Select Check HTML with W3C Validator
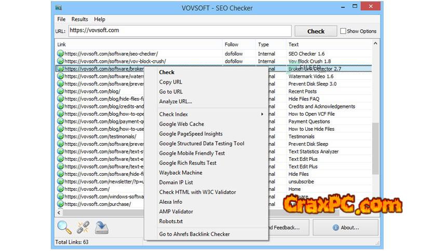This screenshot has height=251, width=434. pyautogui.click(x=197, y=192)
